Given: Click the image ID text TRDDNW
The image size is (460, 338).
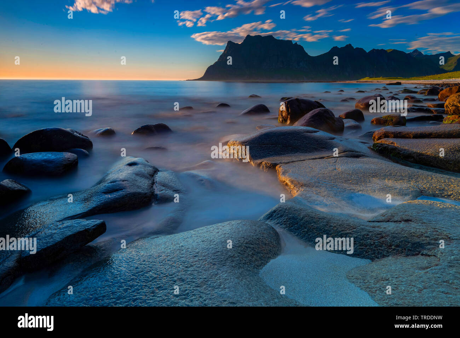Looking at the screenshot, I should click(420, 318).
